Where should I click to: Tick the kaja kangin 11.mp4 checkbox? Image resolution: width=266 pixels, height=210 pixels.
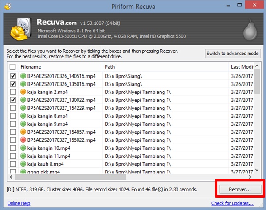pos(13,156)
